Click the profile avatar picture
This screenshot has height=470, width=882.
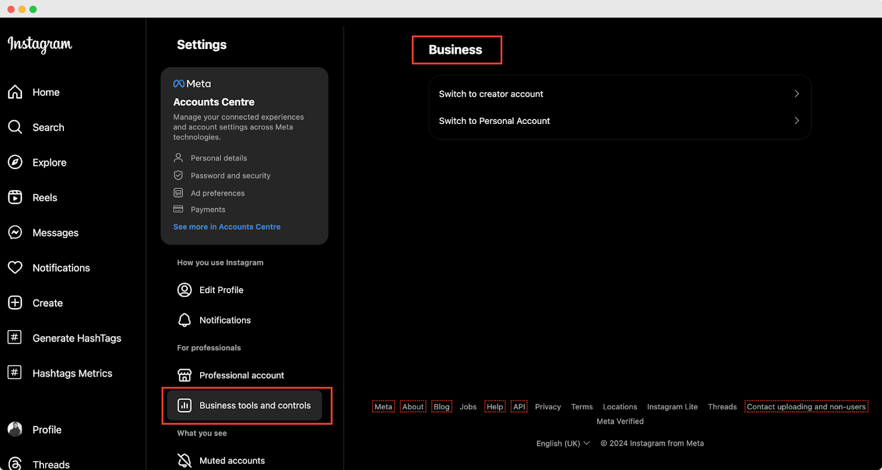[15, 429]
